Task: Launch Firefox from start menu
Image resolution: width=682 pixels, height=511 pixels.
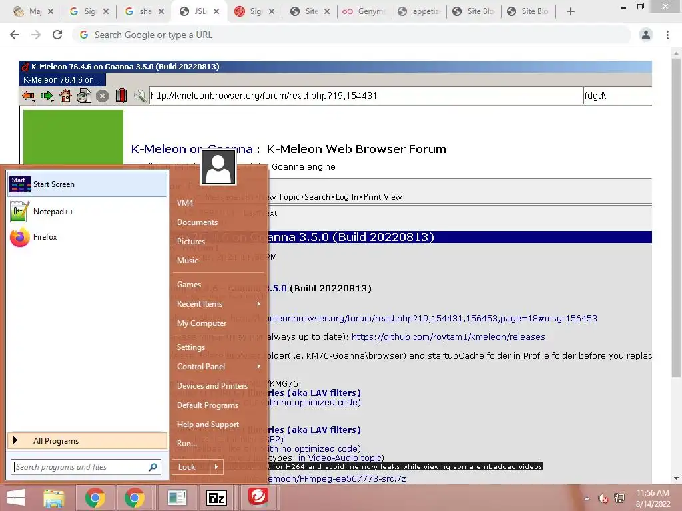Action: tap(87, 237)
